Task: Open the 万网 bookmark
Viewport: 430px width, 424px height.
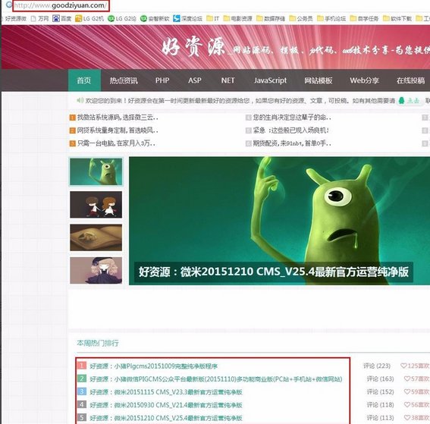Action: [40, 19]
